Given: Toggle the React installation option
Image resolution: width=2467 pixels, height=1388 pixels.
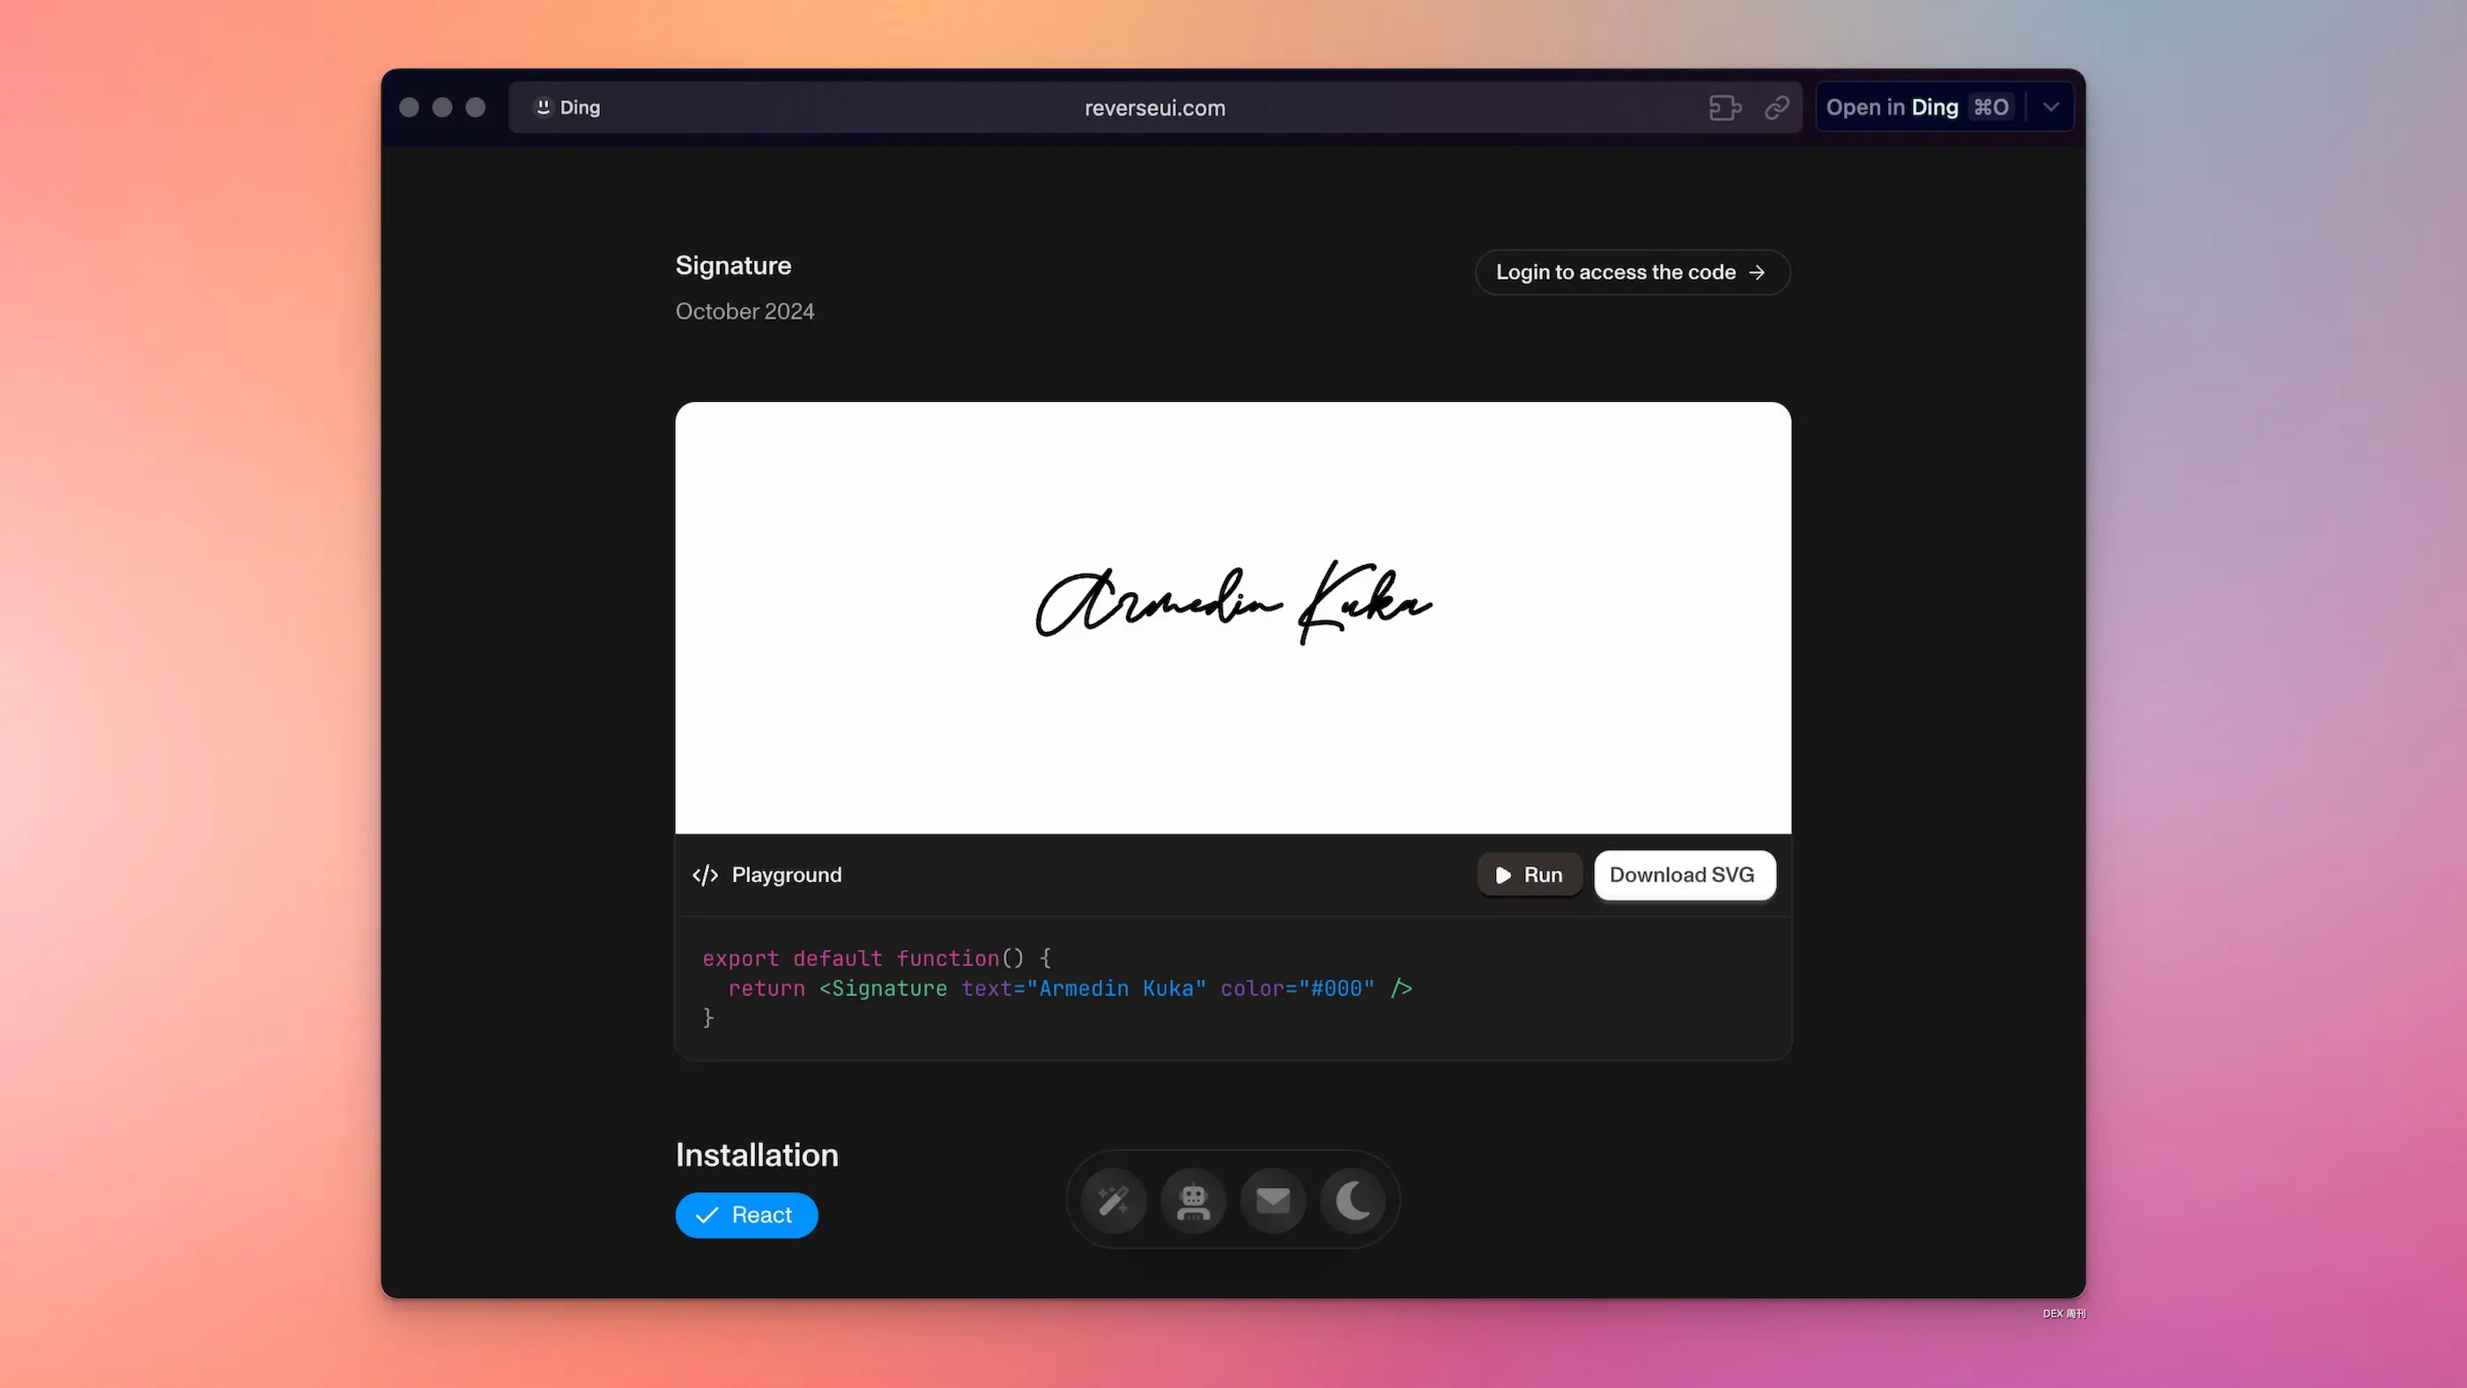Looking at the screenshot, I should coord(745,1214).
